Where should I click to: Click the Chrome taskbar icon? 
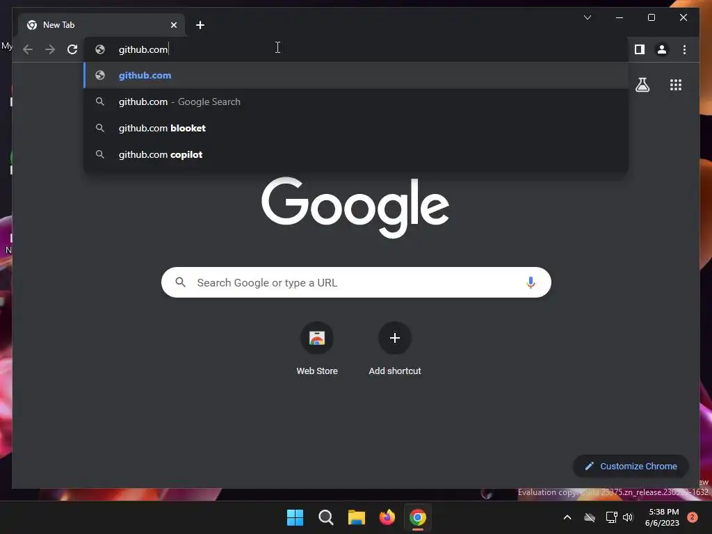(x=418, y=517)
